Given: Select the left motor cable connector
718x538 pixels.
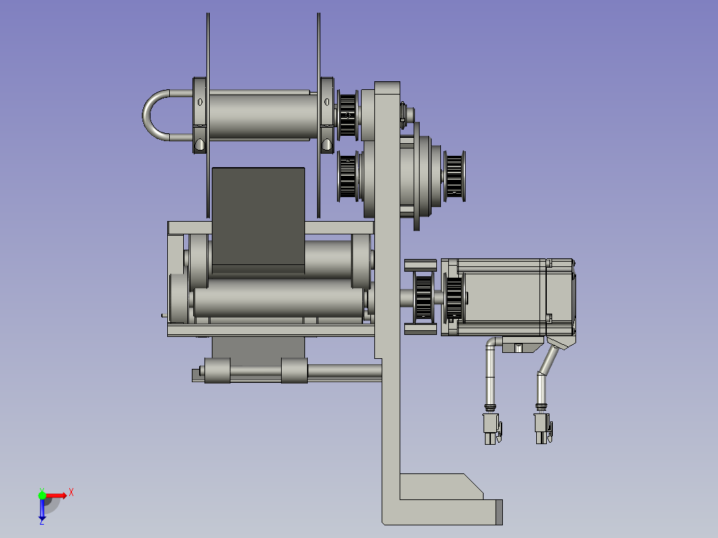Looking at the screenshot, I should [492, 429].
